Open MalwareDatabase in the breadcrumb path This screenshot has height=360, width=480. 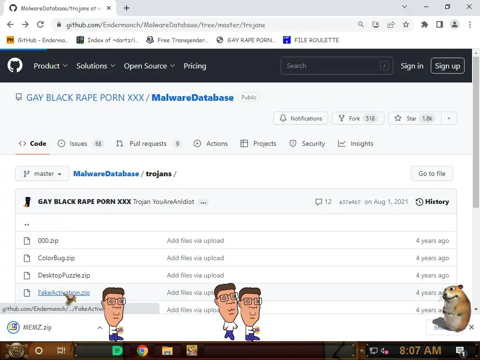coord(106,173)
